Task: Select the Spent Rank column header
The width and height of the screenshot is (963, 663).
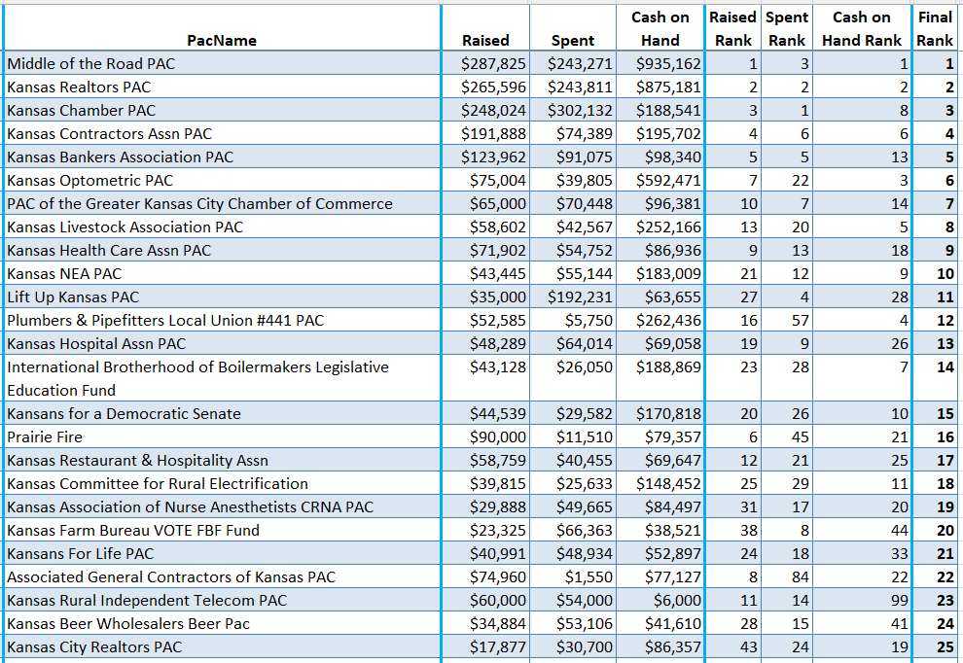Action: click(x=787, y=28)
